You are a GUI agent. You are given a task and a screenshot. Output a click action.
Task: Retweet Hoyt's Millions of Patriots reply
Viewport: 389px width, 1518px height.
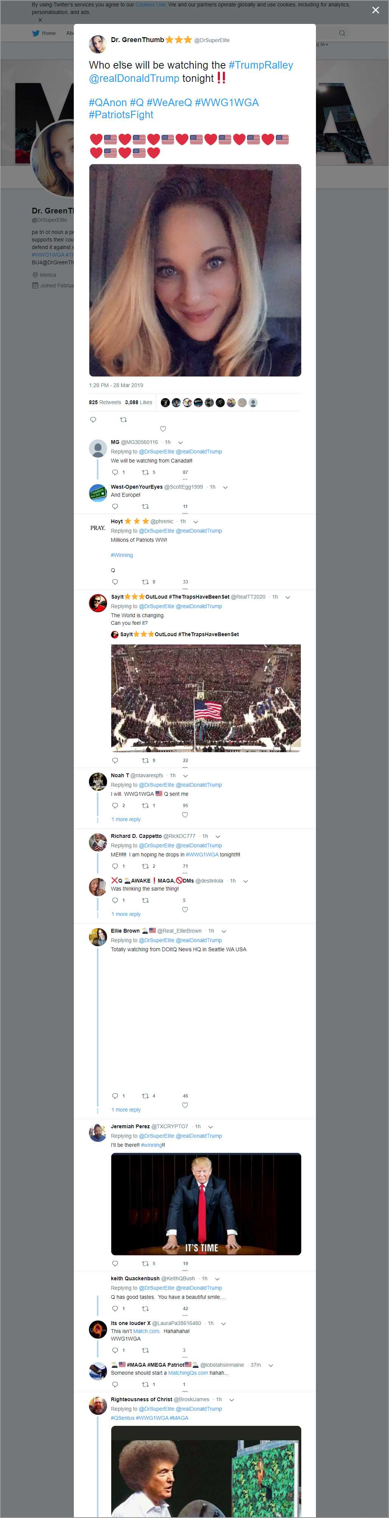pyautogui.click(x=145, y=582)
